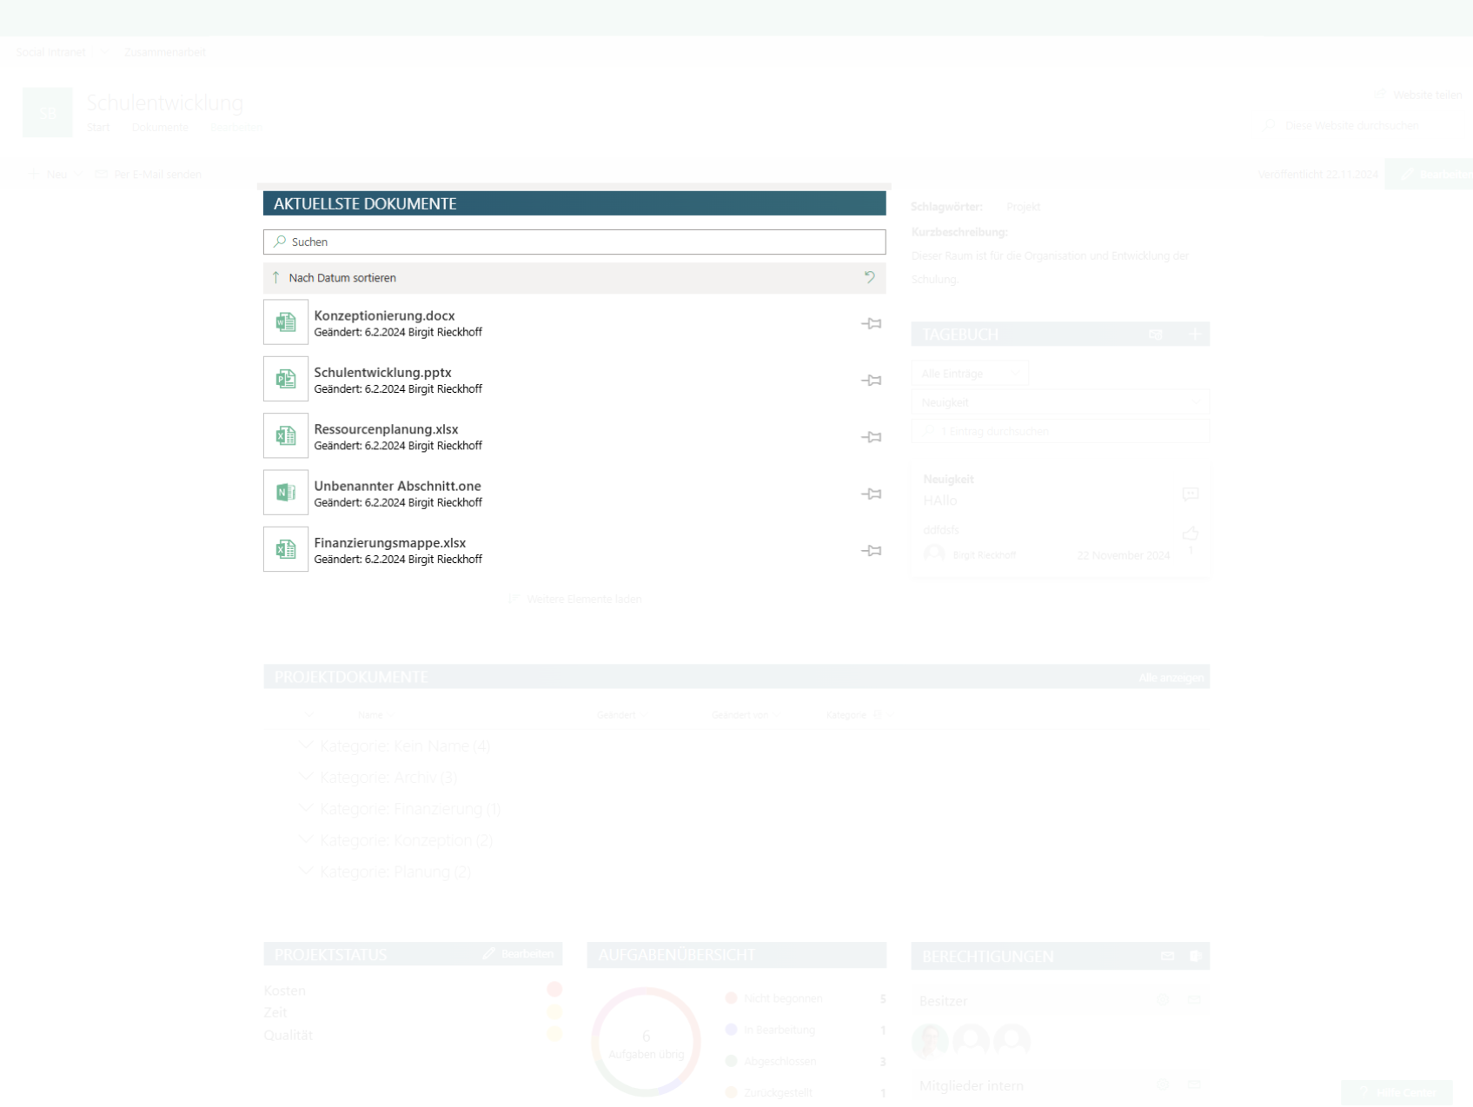This screenshot has width=1473, height=1107.
Task: Click the Name column header
Action: 370,715
